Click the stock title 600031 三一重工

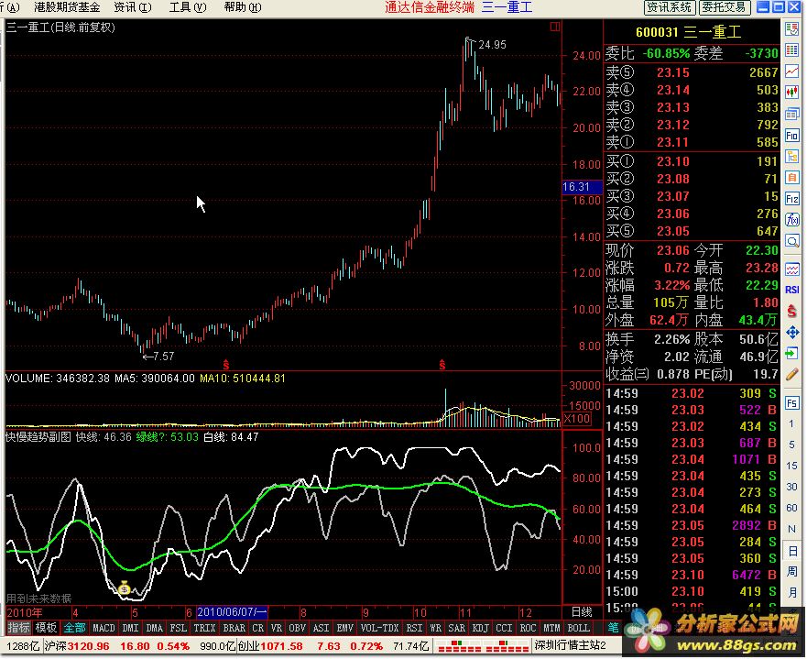click(689, 32)
